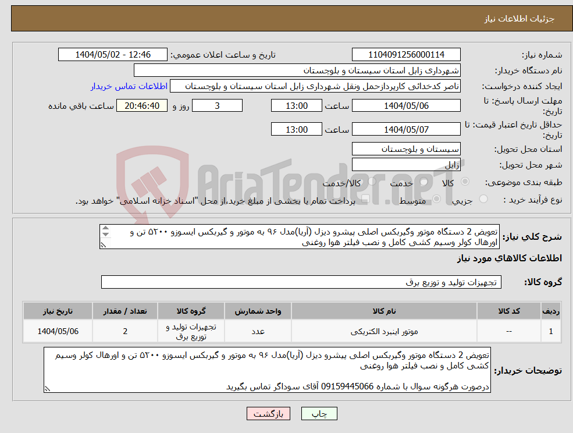Click the days field showing 3
Screen dimensions: 573x433
point(217,105)
